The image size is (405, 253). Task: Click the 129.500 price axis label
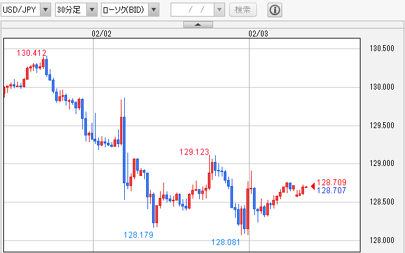point(382,126)
